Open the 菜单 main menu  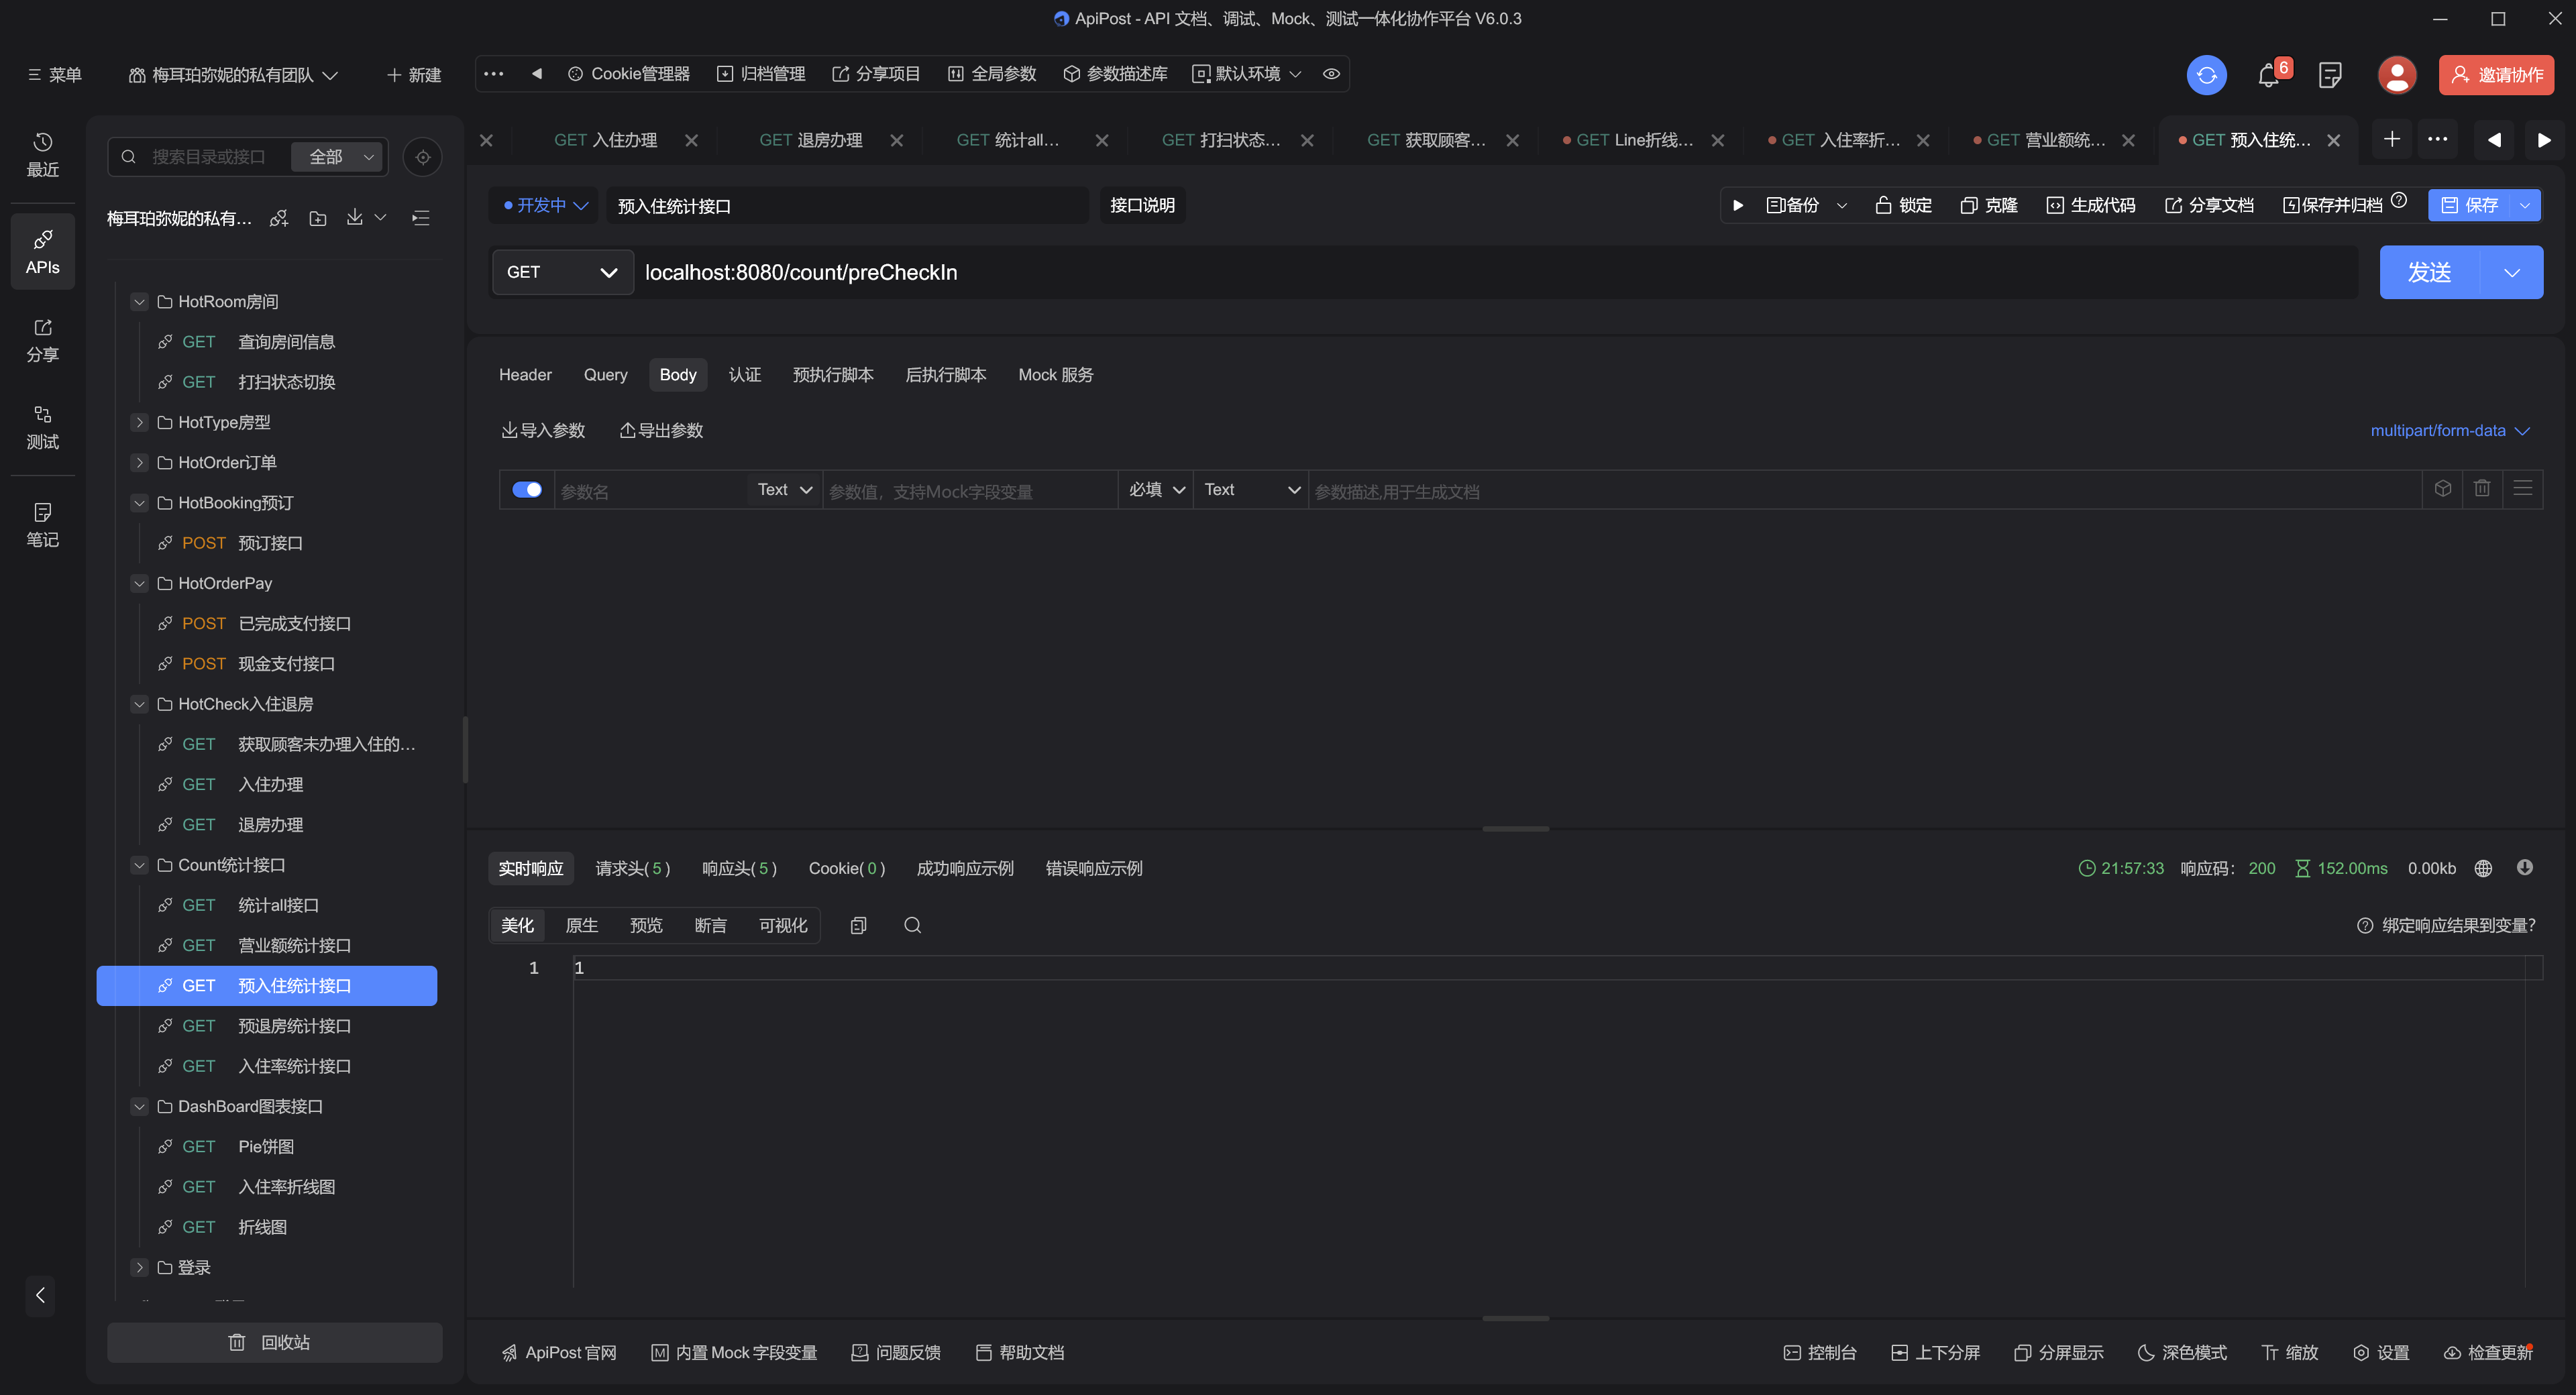point(55,75)
